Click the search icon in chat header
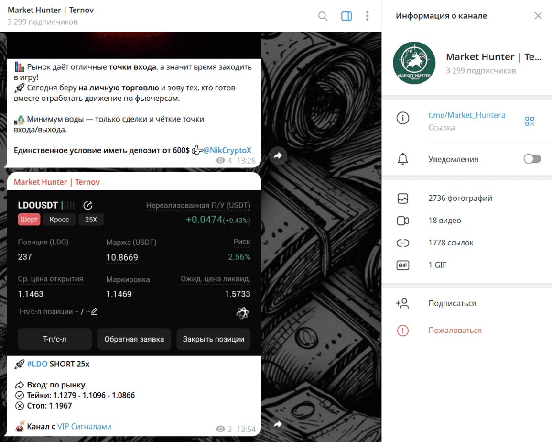Image resolution: width=552 pixels, height=442 pixels. tap(323, 16)
